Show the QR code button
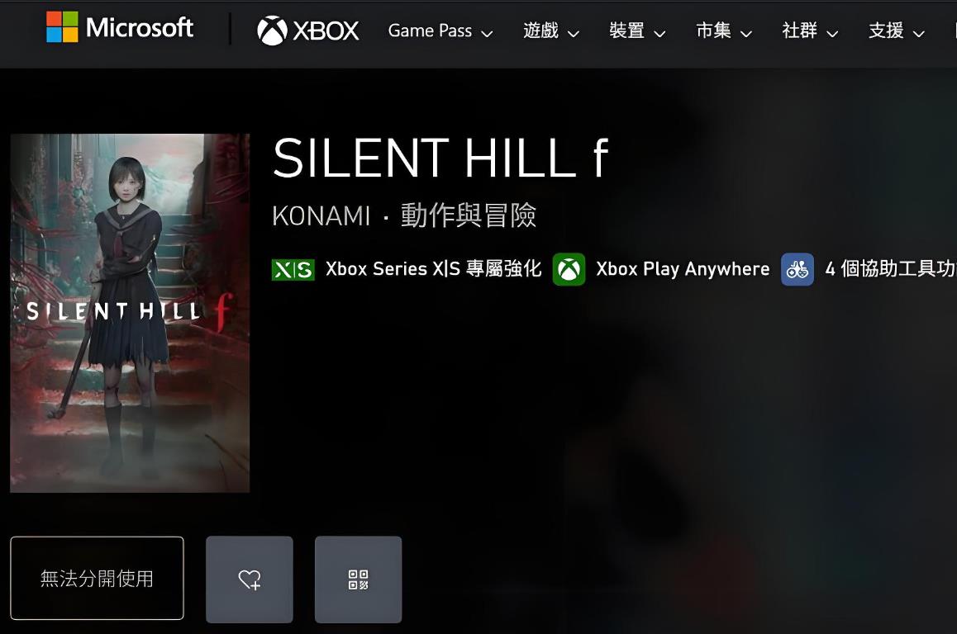The height and width of the screenshot is (634, 957). coord(359,580)
